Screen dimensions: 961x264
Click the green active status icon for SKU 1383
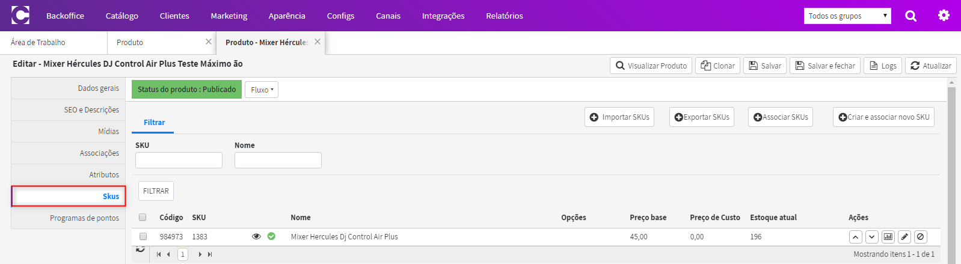[271, 236]
